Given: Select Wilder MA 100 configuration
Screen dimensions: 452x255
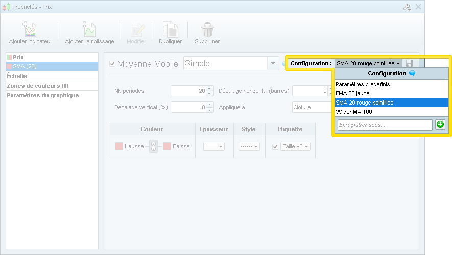Looking at the screenshot, I should [x=392, y=112].
